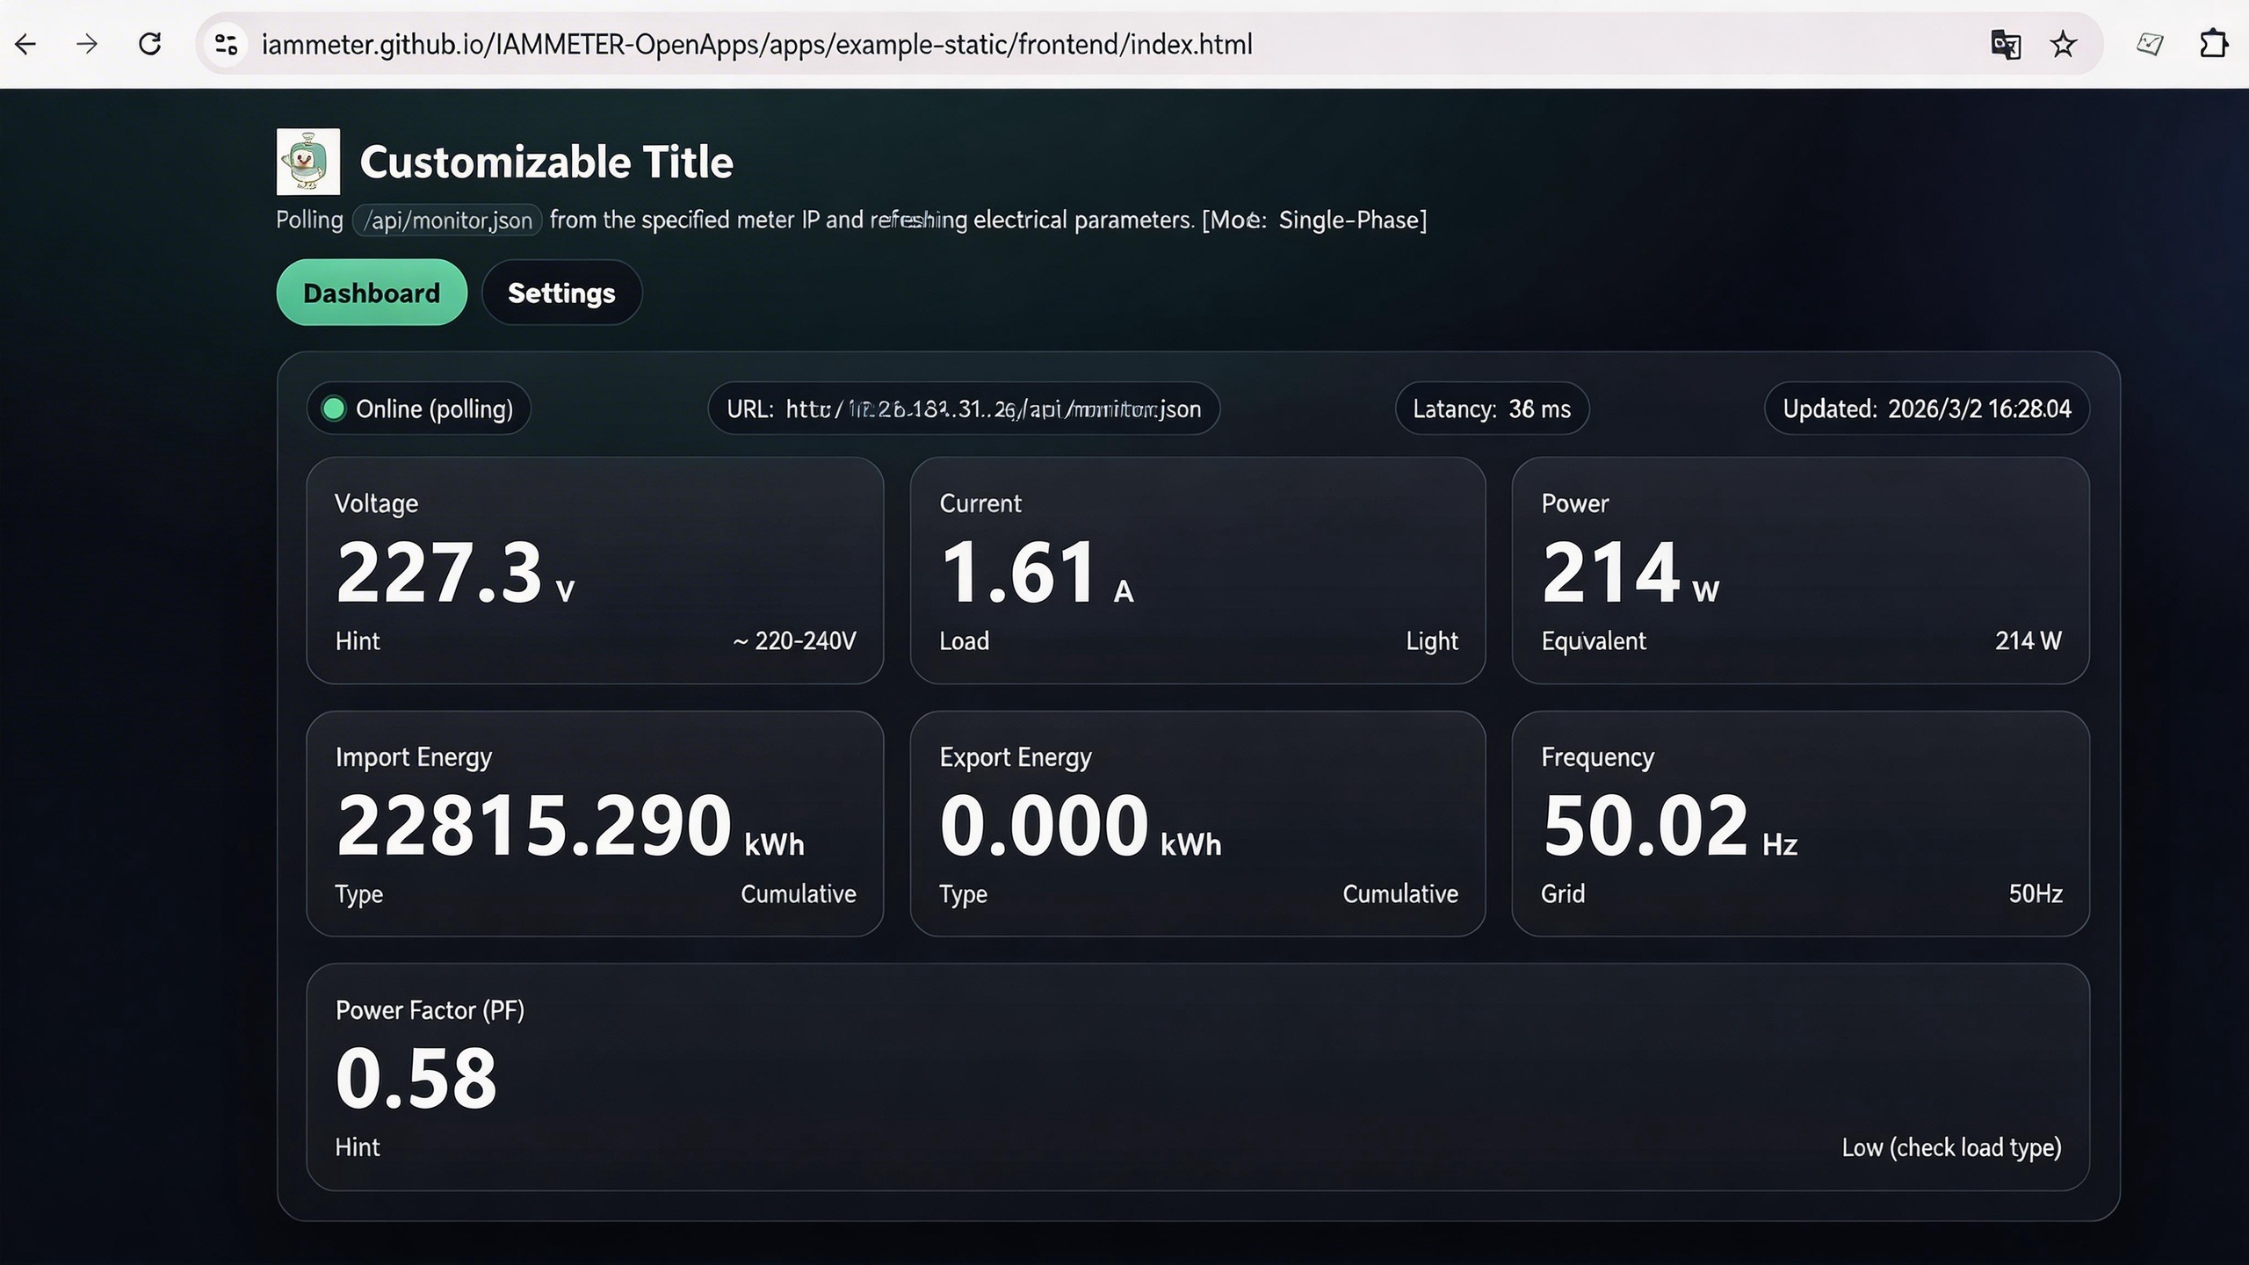Bookmark this page with star icon
Image resolution: width=2249 pixels, height=1265 pixels.
coord(2064,44)
